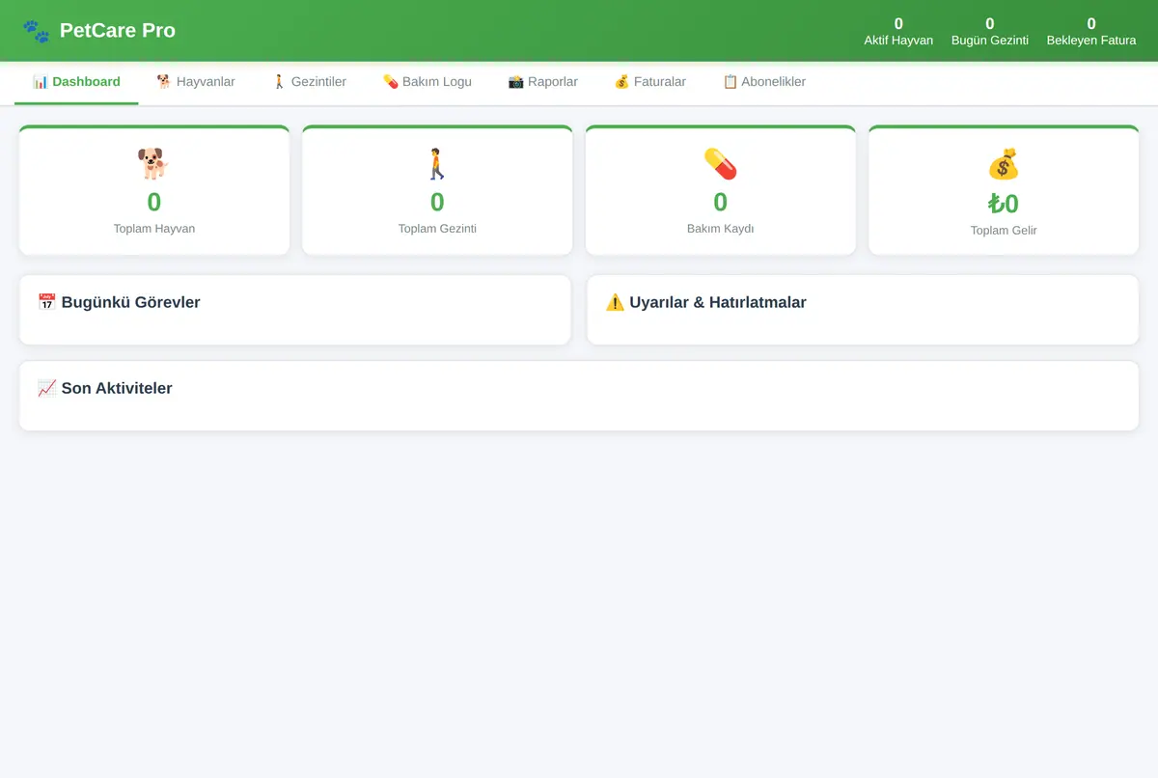Click the Toplam Hayvan label
Screen dimensions: 1158x778
[x=154, y=229]
